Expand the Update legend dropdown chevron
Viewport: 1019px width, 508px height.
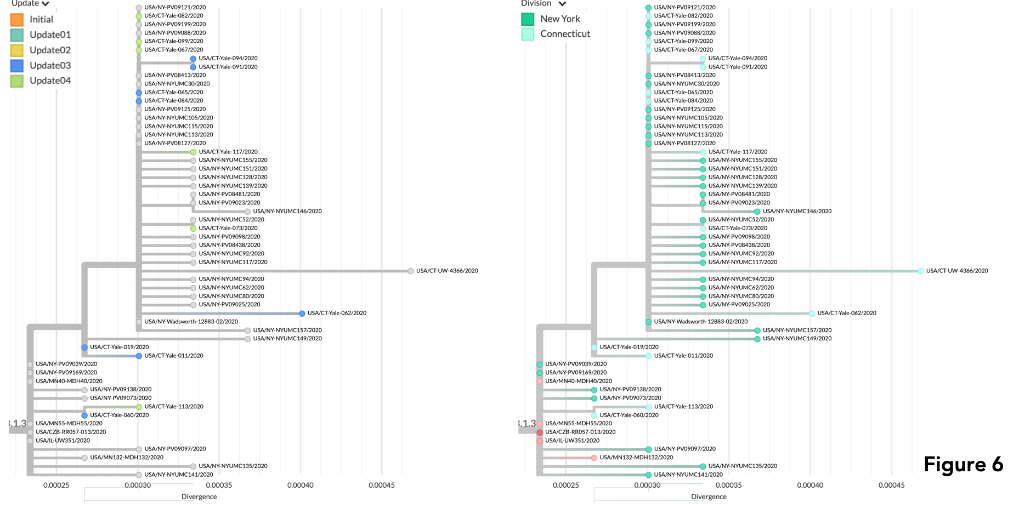point(46,4)
